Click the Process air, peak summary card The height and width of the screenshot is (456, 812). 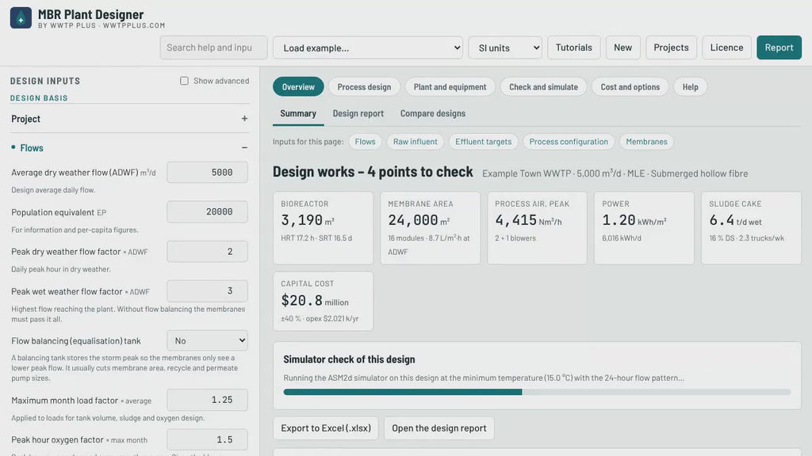coord(537,228)
